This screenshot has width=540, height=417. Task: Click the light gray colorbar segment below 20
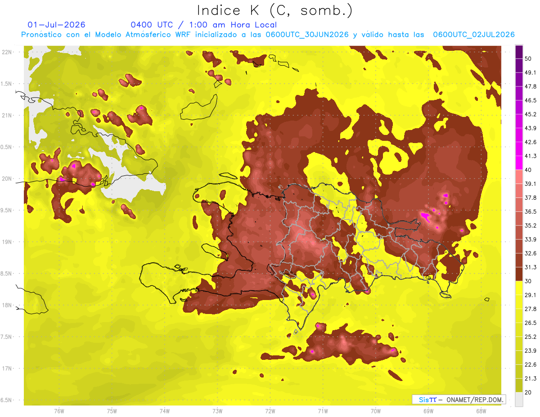(519, 399)
